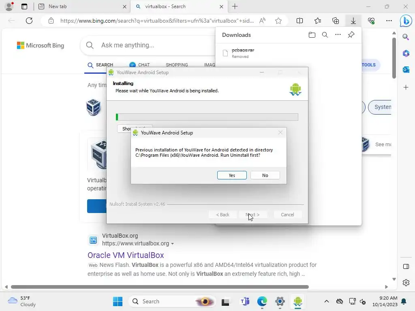The image size is (415, 311).
Task: Open sidebar settings gear icon
Action: (x=406, y=283)
